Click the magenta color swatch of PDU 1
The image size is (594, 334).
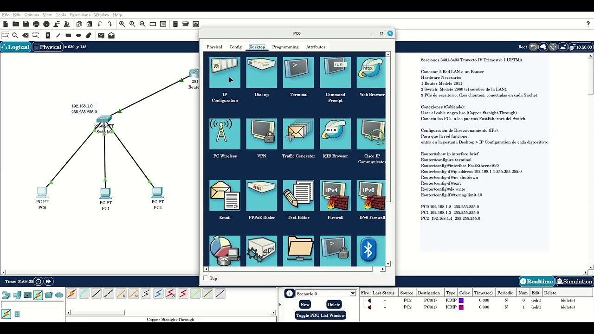pos(461,307)
